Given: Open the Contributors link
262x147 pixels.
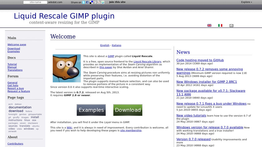Looking at the screenshot, I should click(15, 144).
